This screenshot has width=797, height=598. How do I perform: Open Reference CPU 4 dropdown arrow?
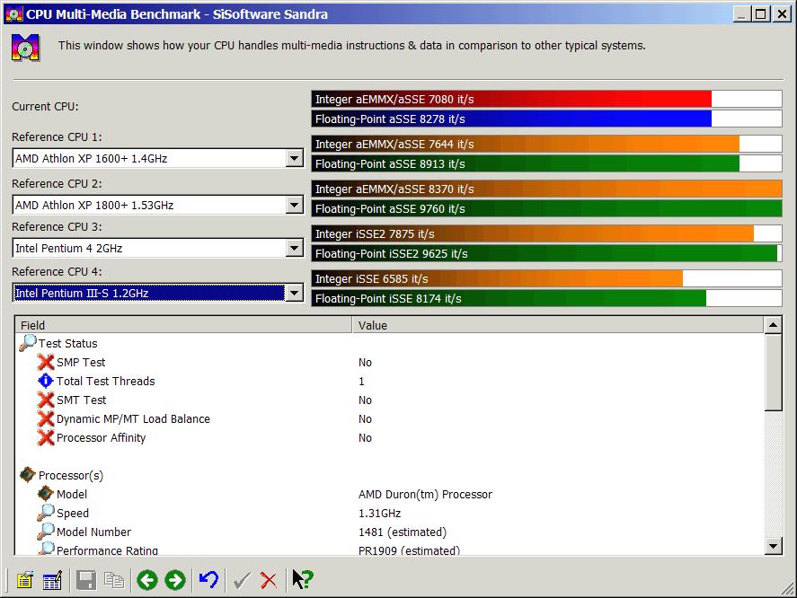click(x=295, y=293)
